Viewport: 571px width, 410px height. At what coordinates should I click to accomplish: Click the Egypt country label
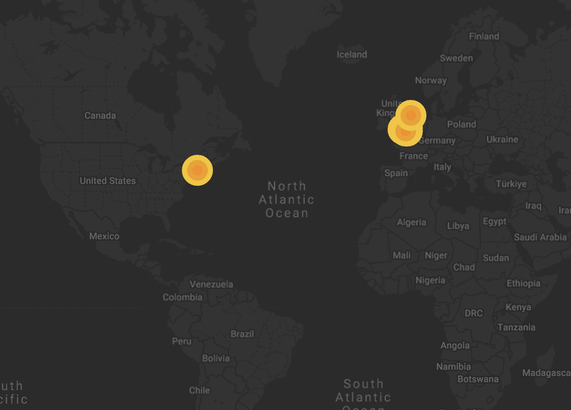tap(494, 222)
